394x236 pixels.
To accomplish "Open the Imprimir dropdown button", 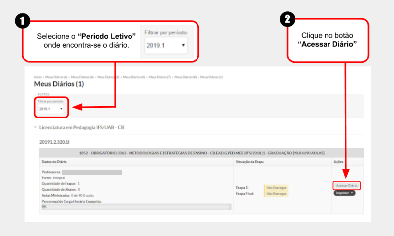I will tap(344, 193).
